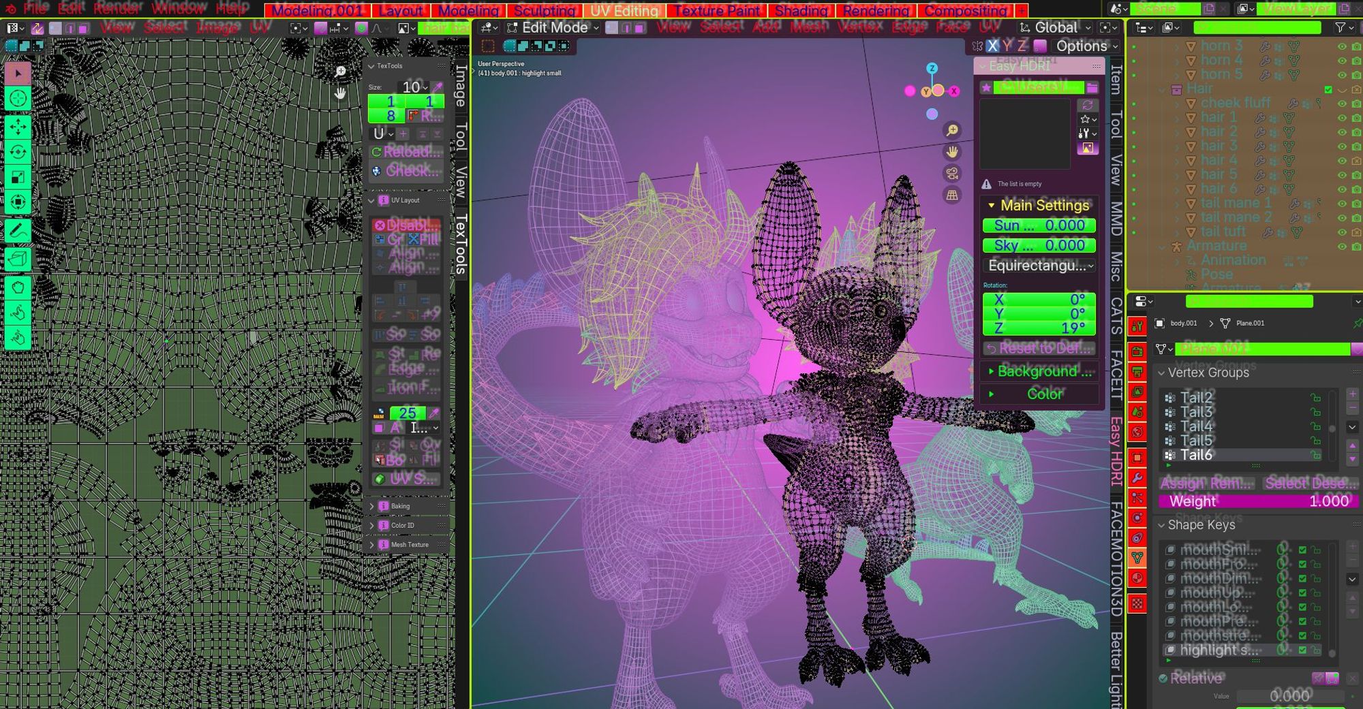Viewport: 1363px width, 709px height.
Task: Toggle Hair collection exclude checkbox
Action: pos(1328,89)
